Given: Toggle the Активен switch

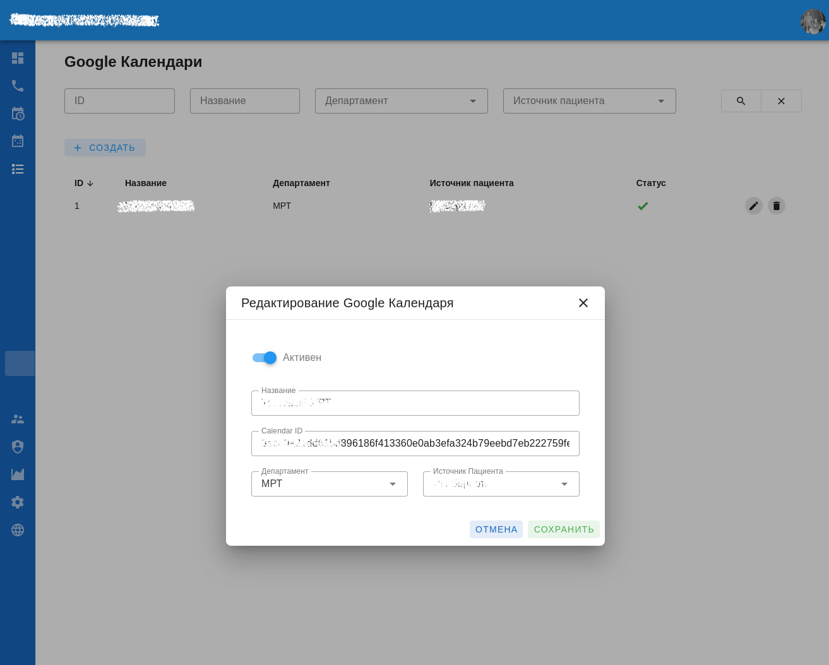Looking at the screenshot, I should pyautogui.click(x=265, y=358).
